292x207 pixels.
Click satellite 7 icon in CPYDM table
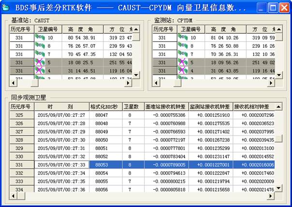coord(183,54)
